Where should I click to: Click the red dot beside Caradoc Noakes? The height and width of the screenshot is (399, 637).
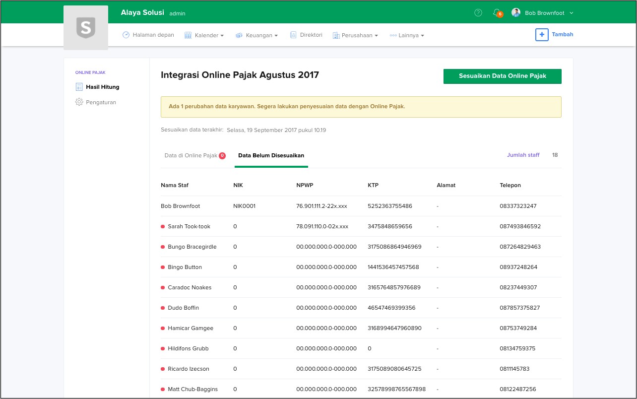click(163, 287)
